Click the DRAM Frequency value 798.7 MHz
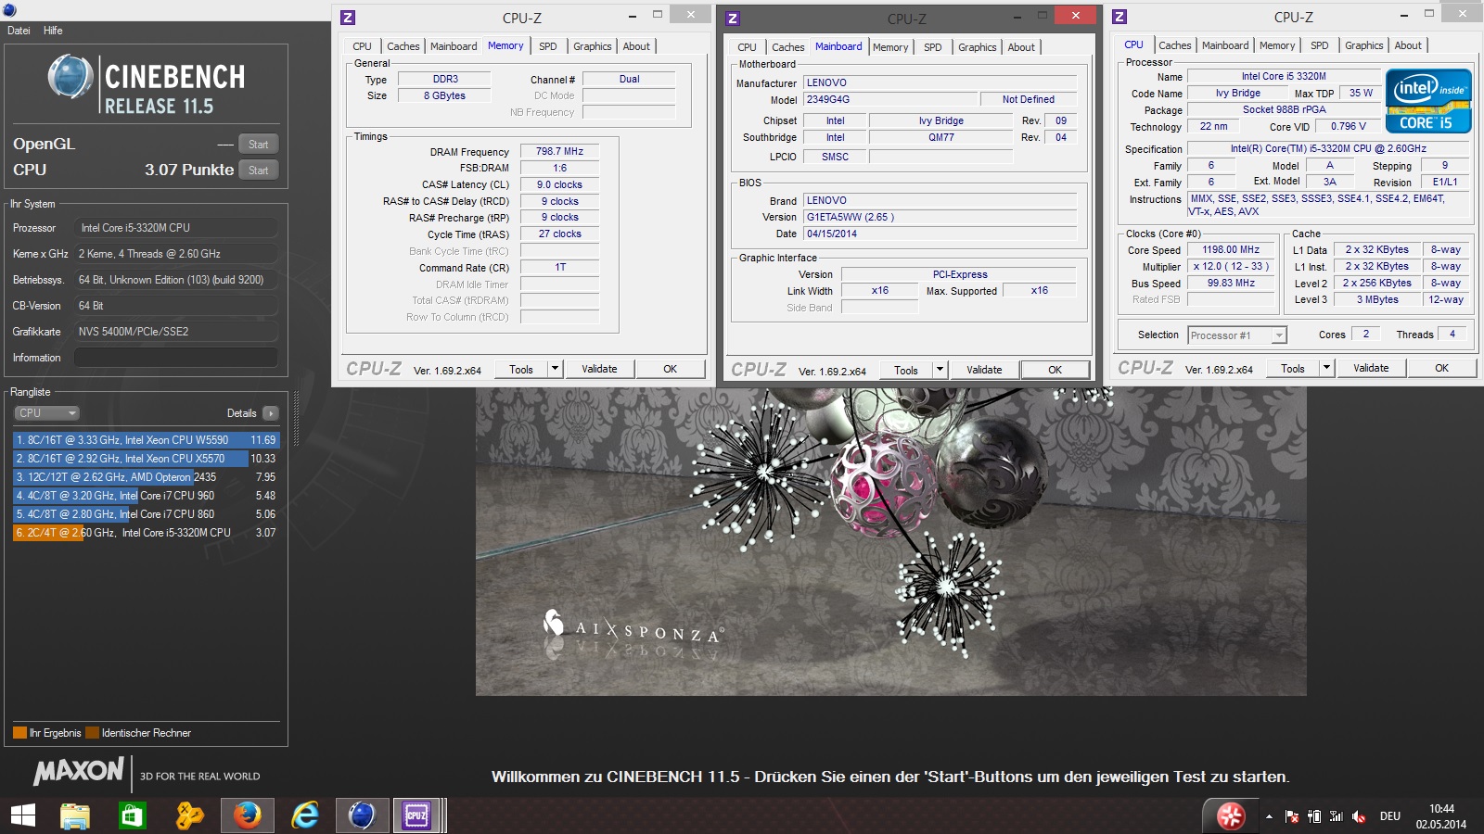Viewport: 1484px width, 834px height. 559,151
